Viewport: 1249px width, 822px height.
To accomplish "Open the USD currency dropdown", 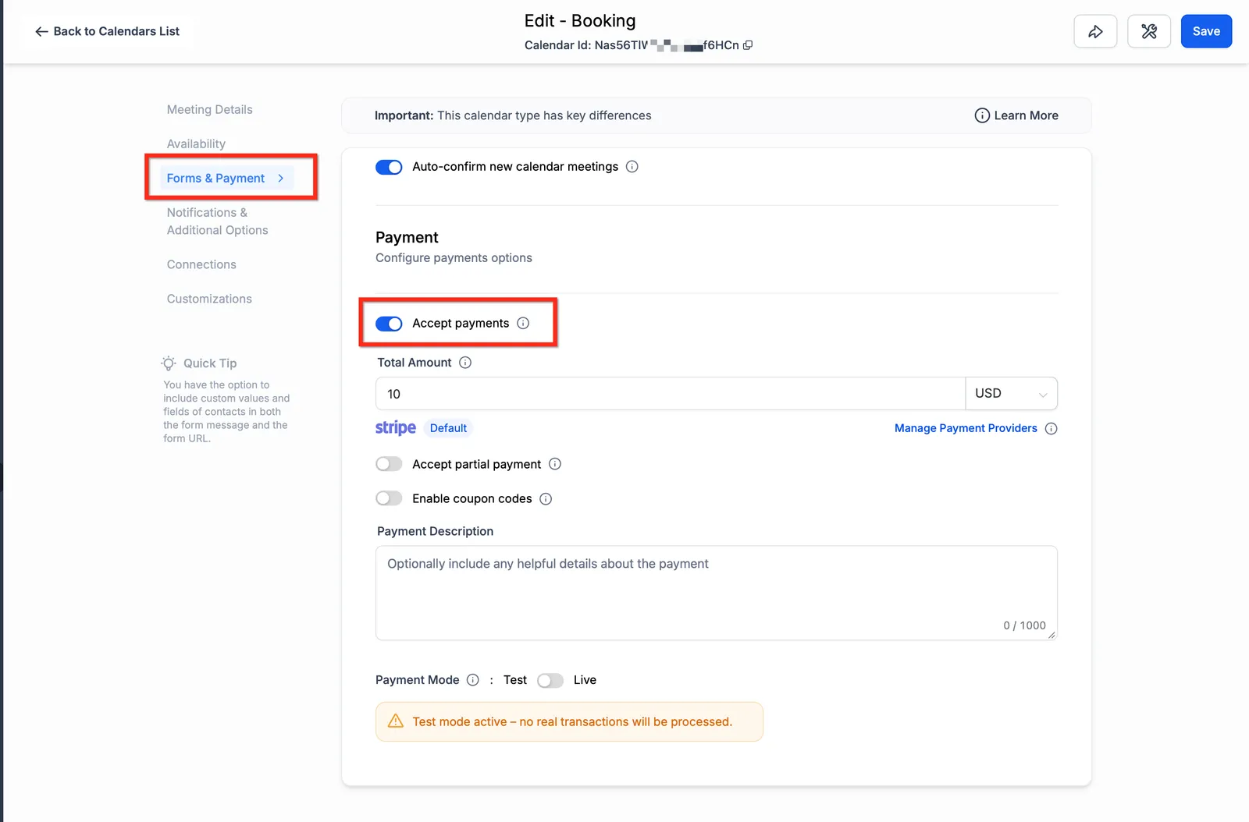I will (1011, 394).
